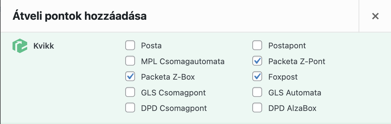391x124 pixels.
Task: Click the Kvikk provider name text
Action: [44, 46]
